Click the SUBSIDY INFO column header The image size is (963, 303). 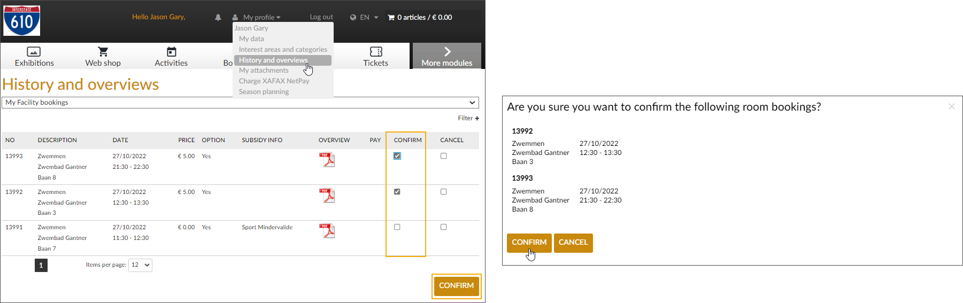click(x=262, y=140)
